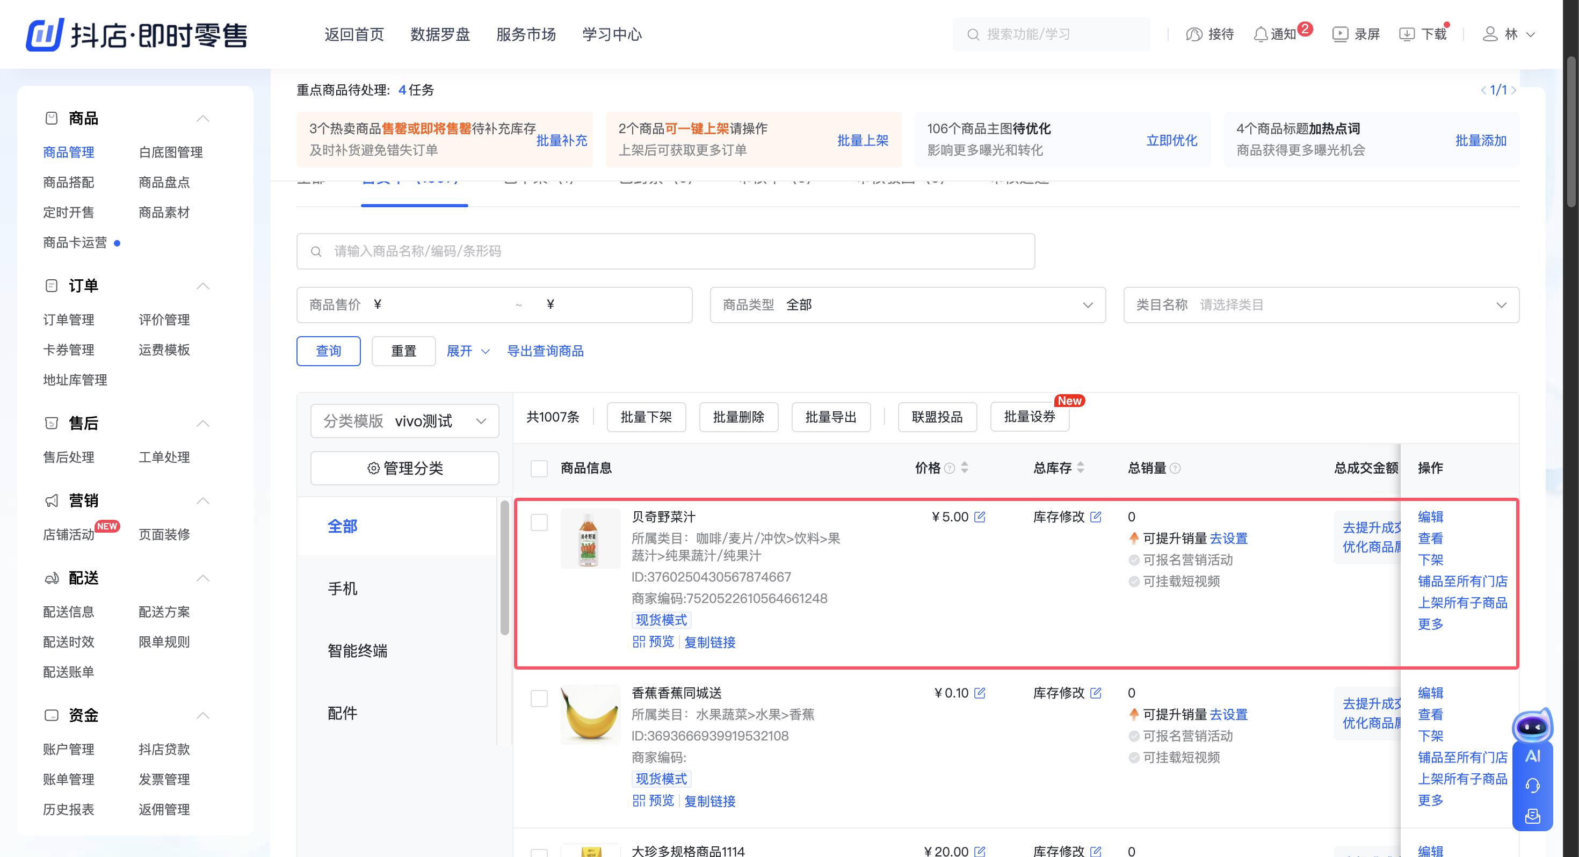Screen dimensions: 1579x857
Task: Edit stock icon for 香蕉香蕉同城送
Action: pos(1096,693)
